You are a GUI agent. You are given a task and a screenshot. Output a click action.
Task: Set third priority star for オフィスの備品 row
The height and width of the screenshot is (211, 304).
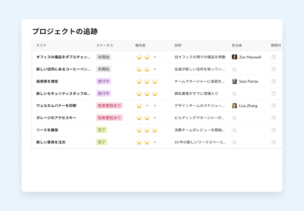(155, 57)
